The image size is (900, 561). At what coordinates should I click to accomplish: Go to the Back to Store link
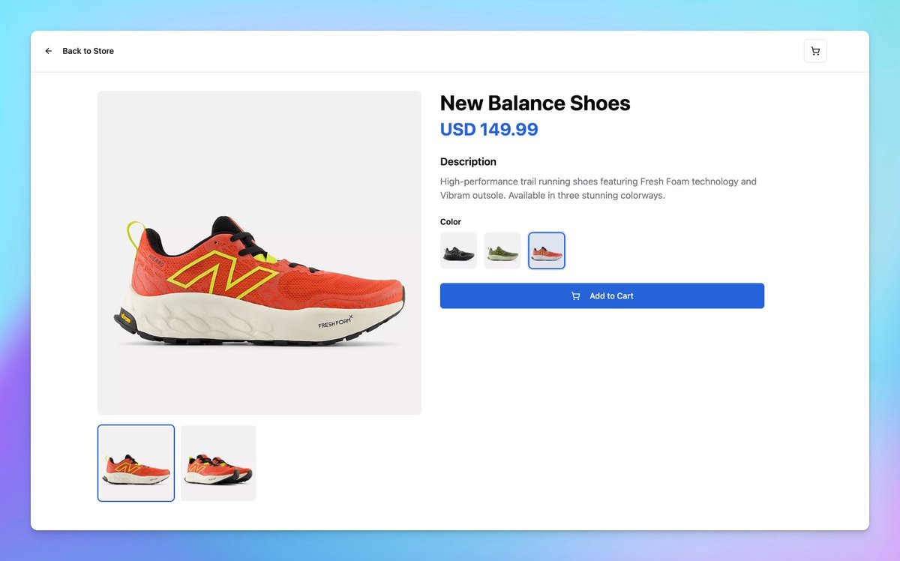pyautogui.click(x=79, y=51)
